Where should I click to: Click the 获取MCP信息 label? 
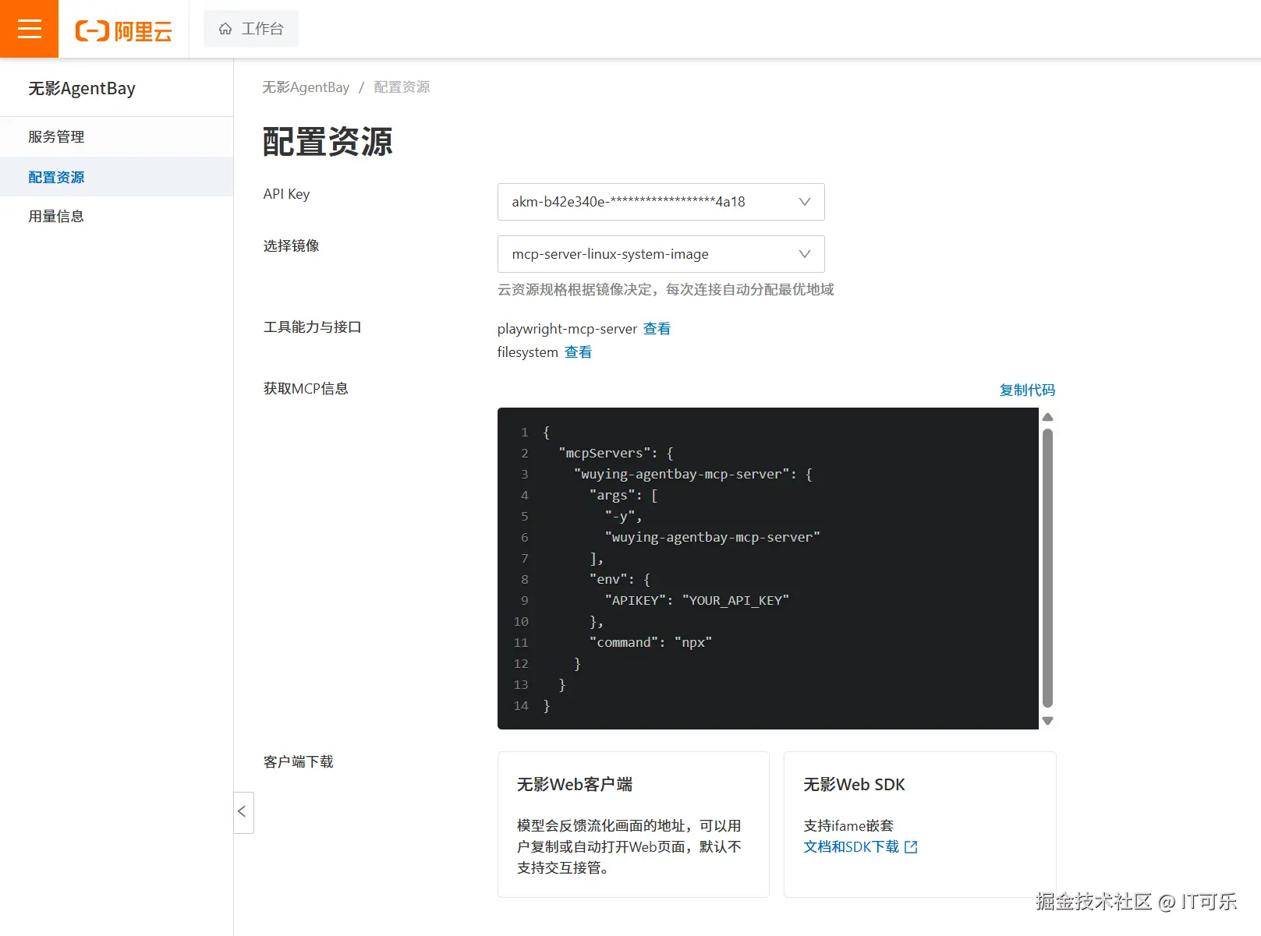click(x=306, y=388)
